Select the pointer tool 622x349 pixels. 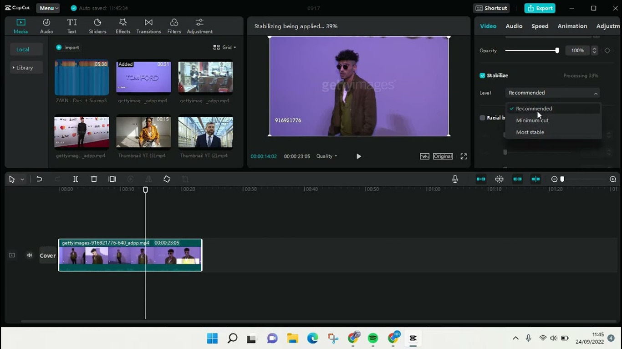pos(12,179)
